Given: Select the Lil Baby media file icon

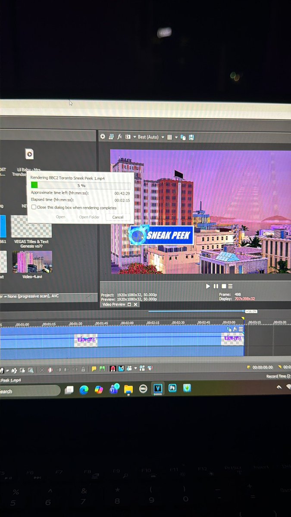Looking at the screenshot, I should (x=29, y=154).
